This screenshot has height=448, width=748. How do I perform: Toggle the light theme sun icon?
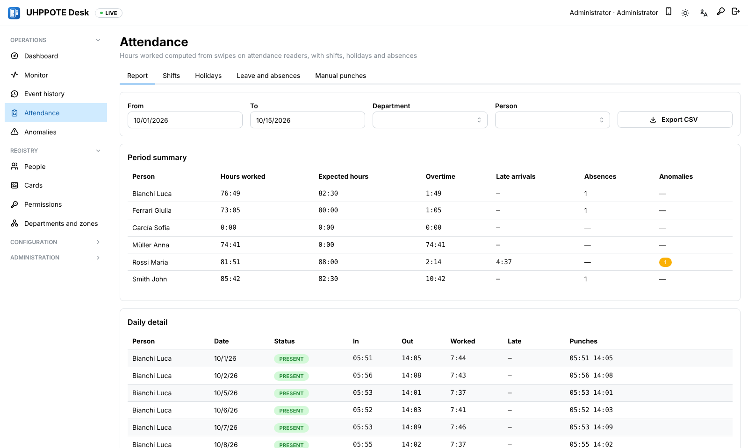(x=685, y=13)
